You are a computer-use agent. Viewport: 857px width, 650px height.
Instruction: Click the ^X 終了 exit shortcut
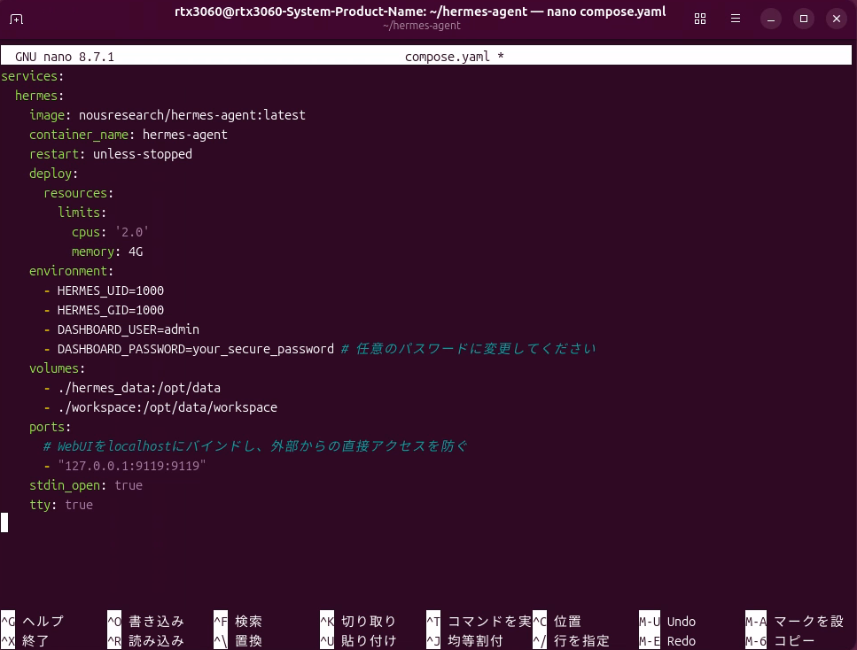coord(26,641)
